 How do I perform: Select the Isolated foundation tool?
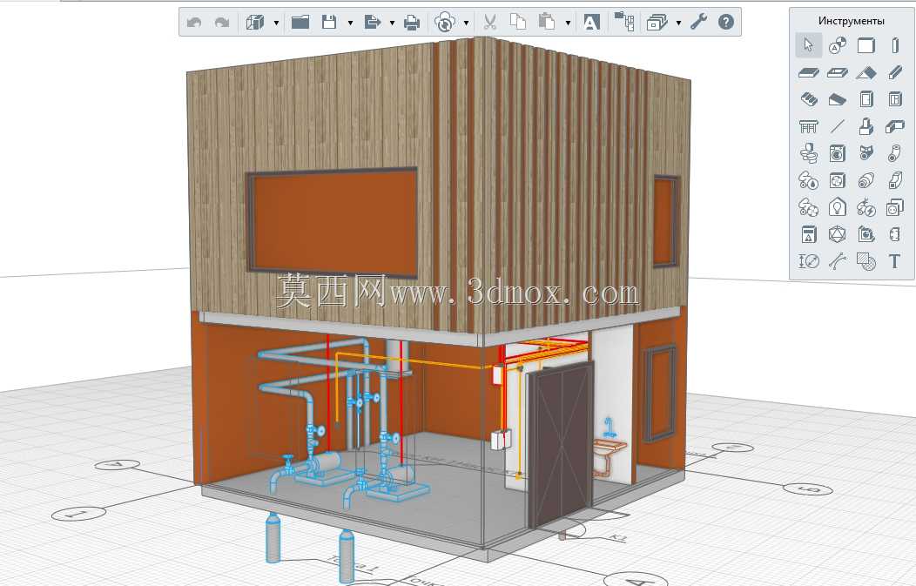click(866, 126)
